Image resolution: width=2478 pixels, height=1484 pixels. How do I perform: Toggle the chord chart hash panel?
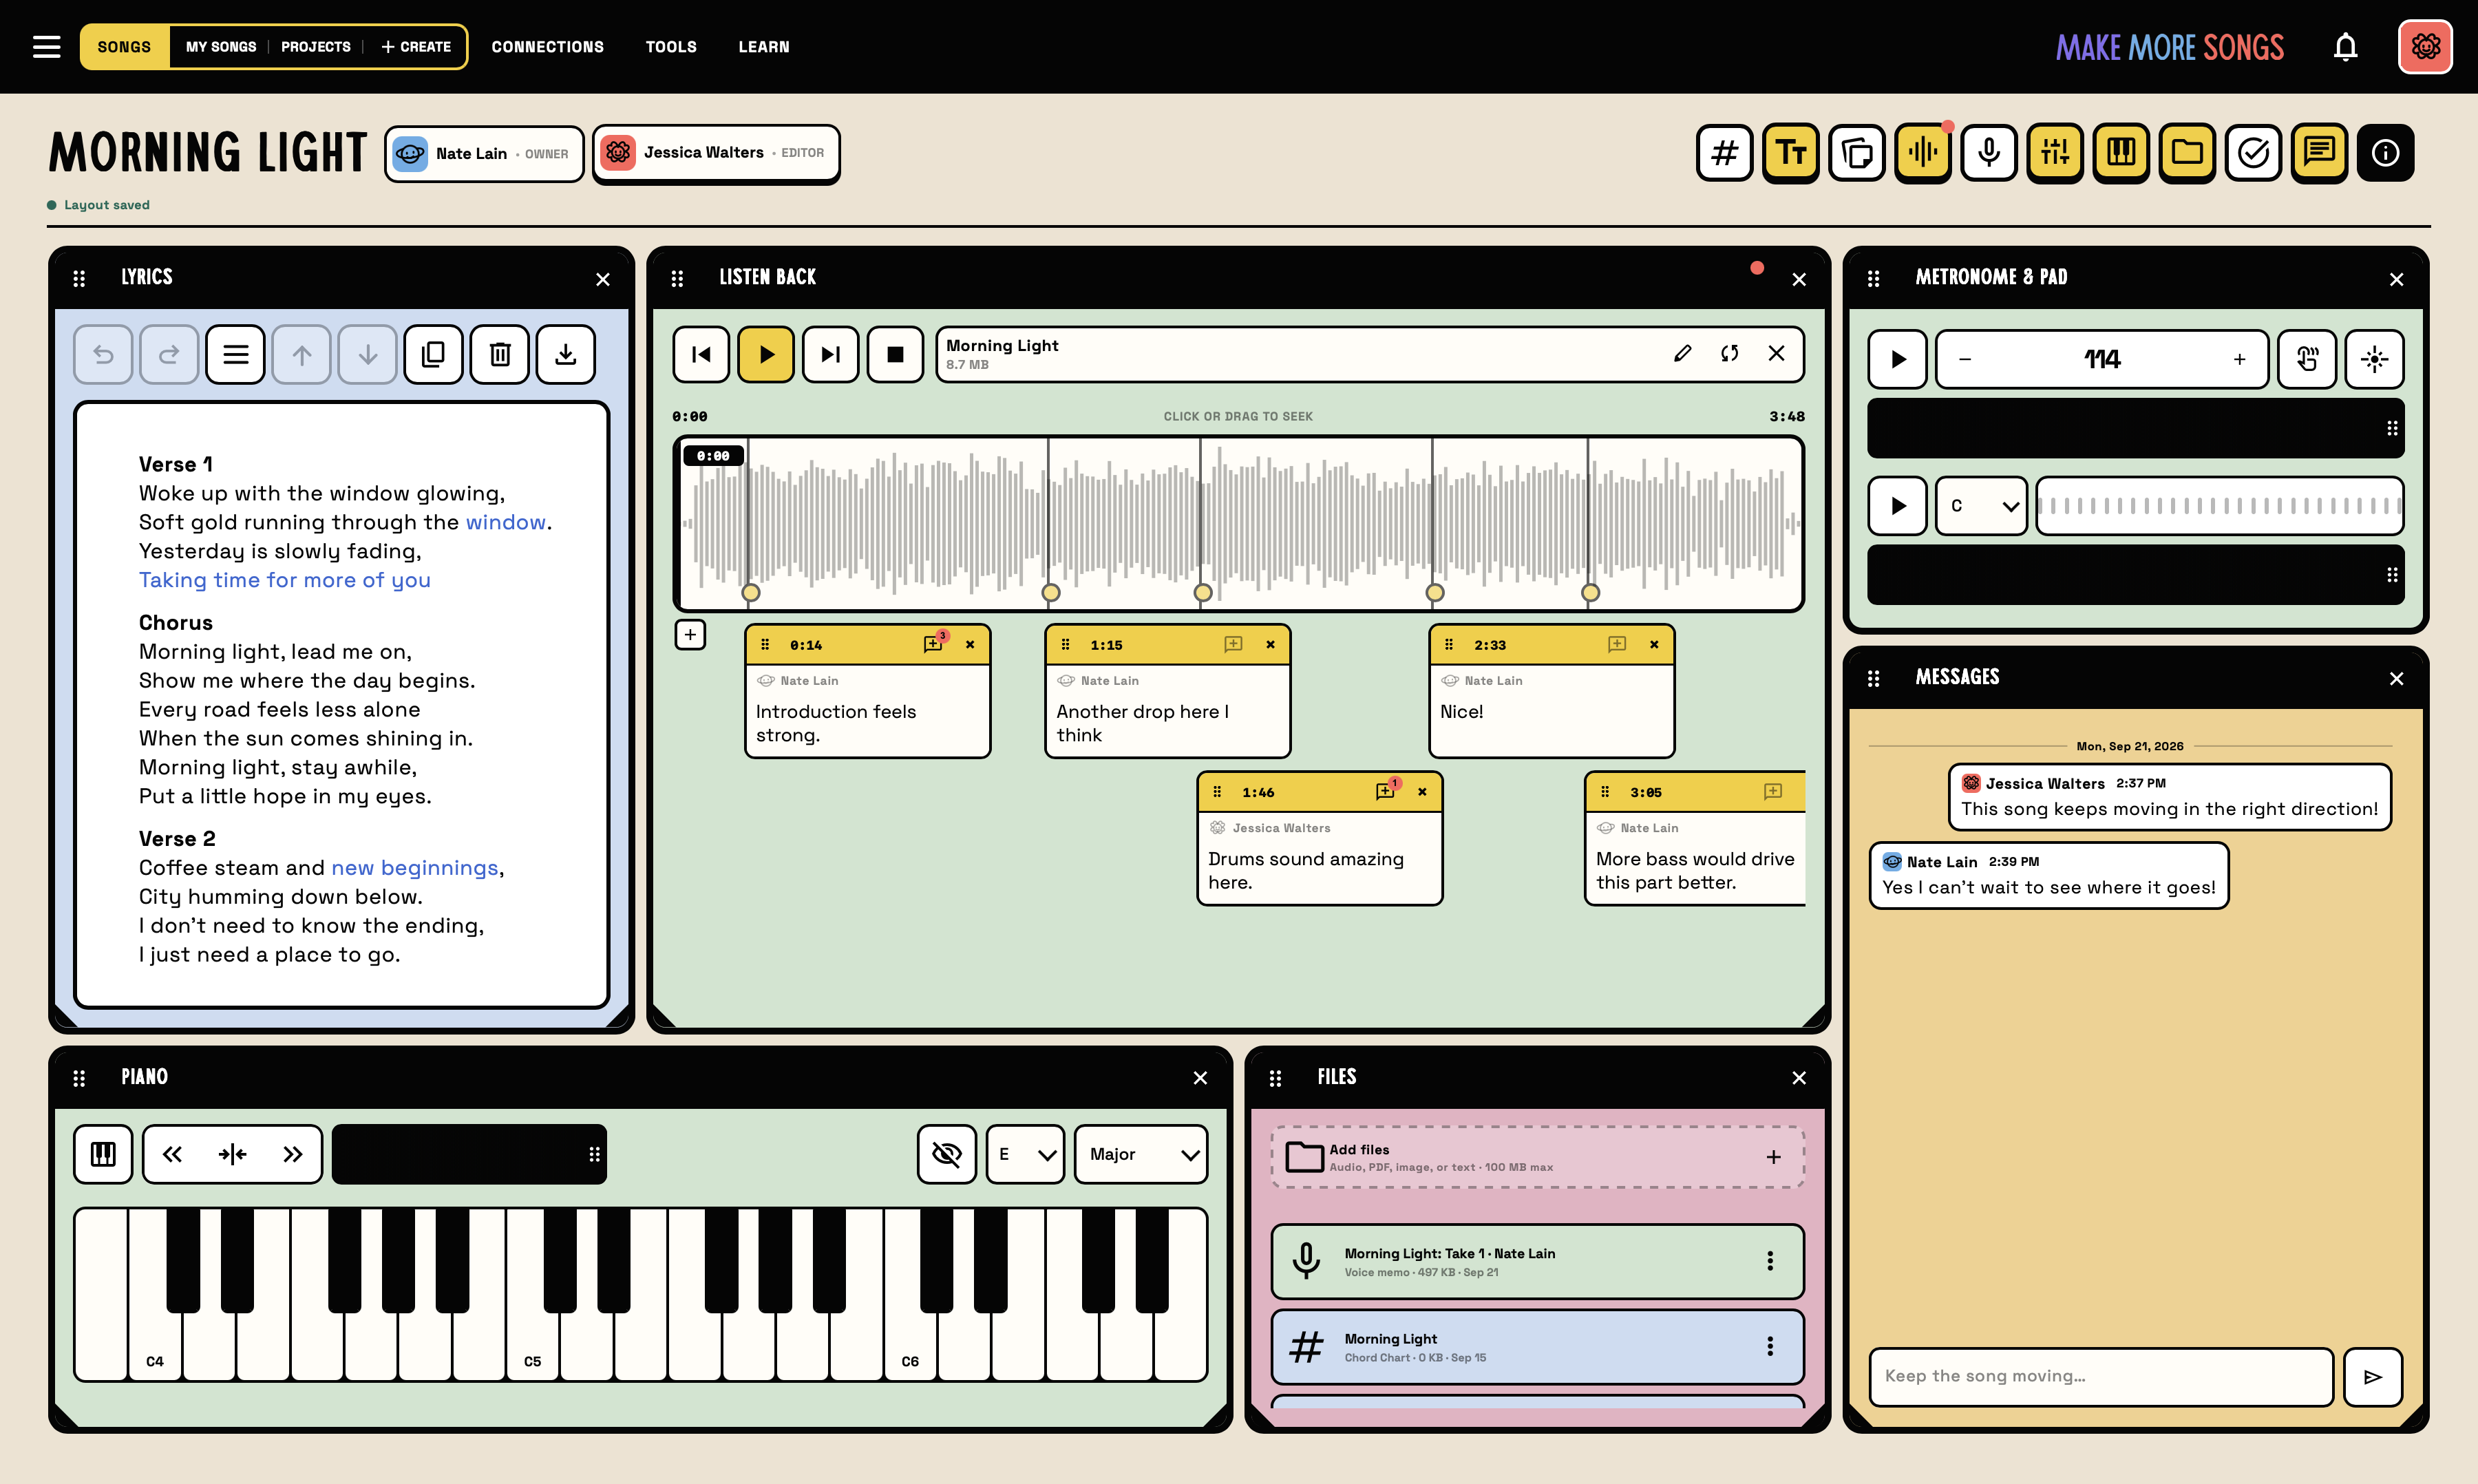[x=1724, y=153]
